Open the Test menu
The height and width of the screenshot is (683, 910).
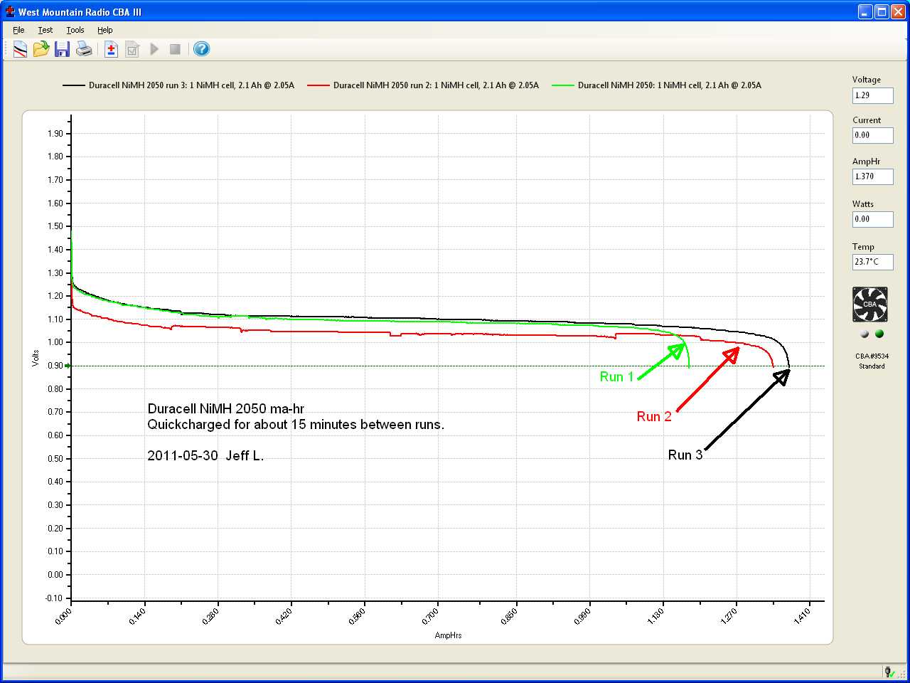45,30
